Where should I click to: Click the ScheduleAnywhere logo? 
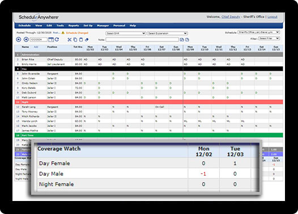point(39,17)
